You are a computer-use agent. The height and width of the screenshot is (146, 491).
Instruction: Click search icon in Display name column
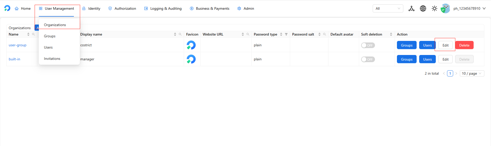tap(180, 34)
